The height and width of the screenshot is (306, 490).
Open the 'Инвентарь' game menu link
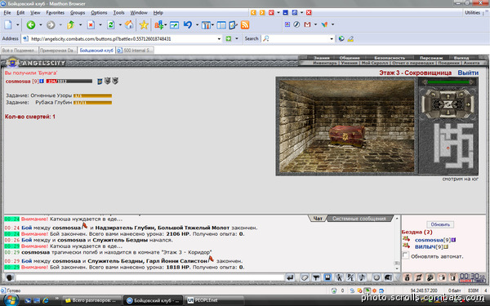(325, 63)
